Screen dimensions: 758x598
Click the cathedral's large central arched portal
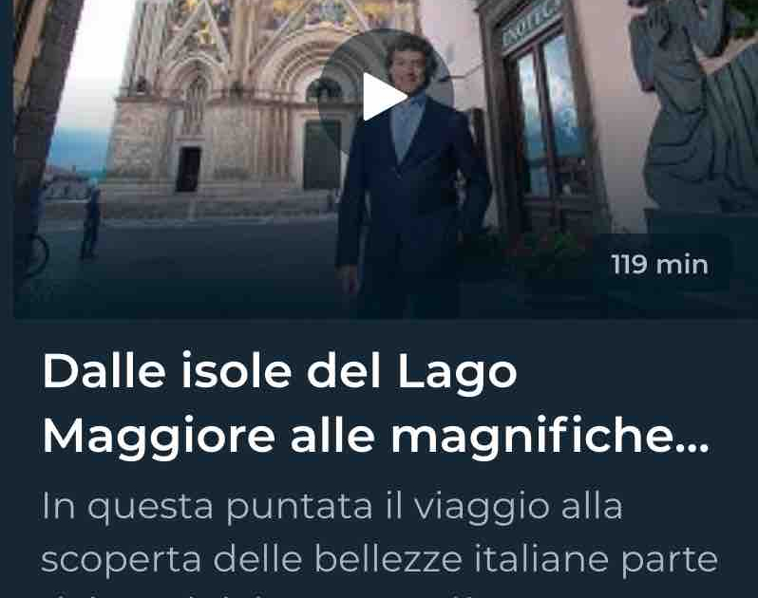pos(321,155)
